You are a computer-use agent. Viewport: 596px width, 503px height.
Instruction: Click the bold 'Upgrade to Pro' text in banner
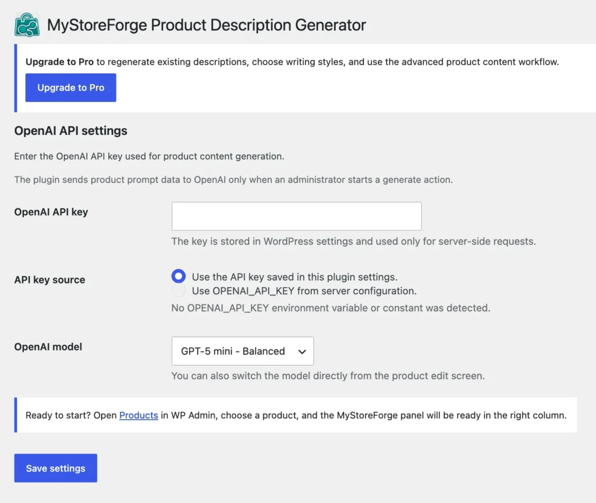coord(60,62)
